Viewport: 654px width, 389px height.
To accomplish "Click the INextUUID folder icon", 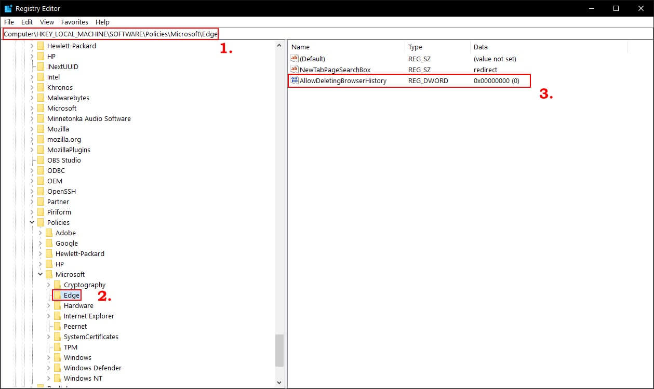I will pos(41,66).
